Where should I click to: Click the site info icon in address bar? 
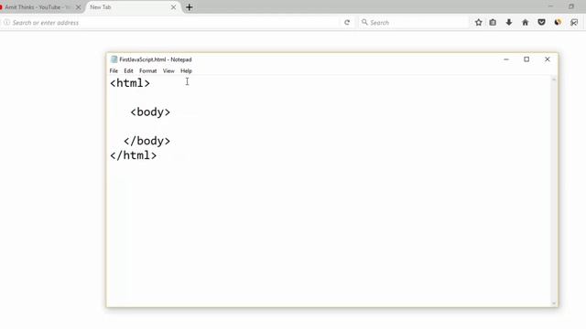pos(6,22)
